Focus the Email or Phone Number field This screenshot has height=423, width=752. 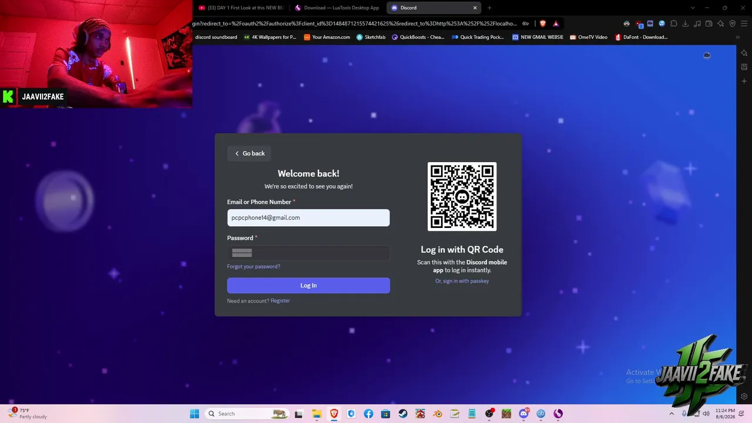(308, 217)
